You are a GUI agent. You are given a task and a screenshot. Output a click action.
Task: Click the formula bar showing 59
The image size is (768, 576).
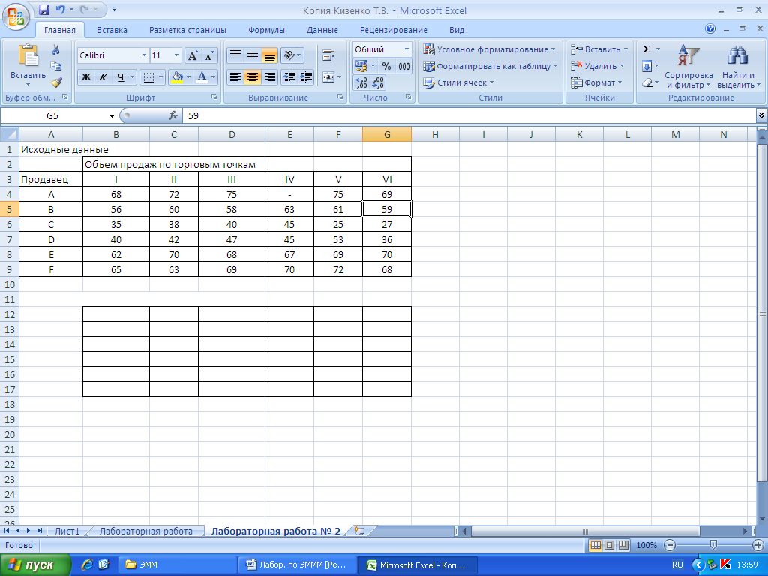point(469,116)
